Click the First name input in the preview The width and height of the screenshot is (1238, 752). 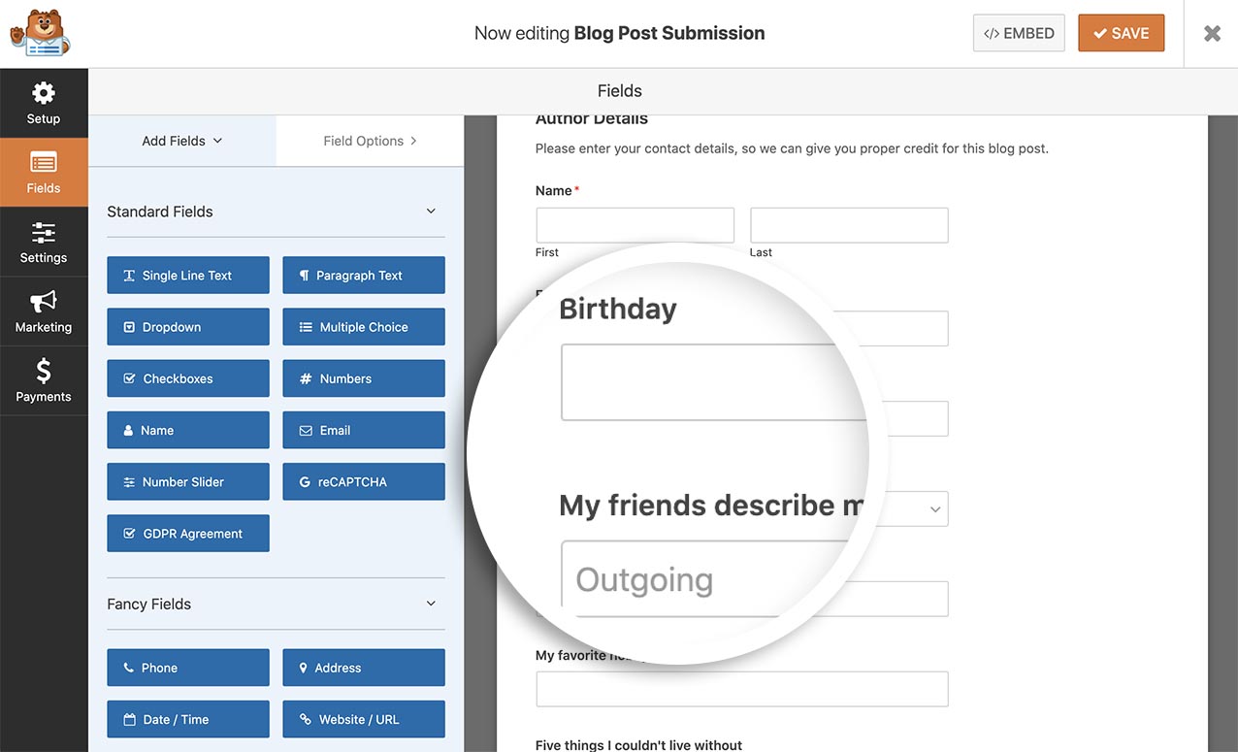(x=635, y=224)
